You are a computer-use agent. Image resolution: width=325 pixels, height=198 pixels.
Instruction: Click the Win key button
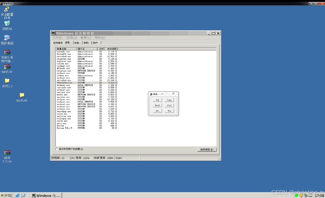[x=169, y=111]
